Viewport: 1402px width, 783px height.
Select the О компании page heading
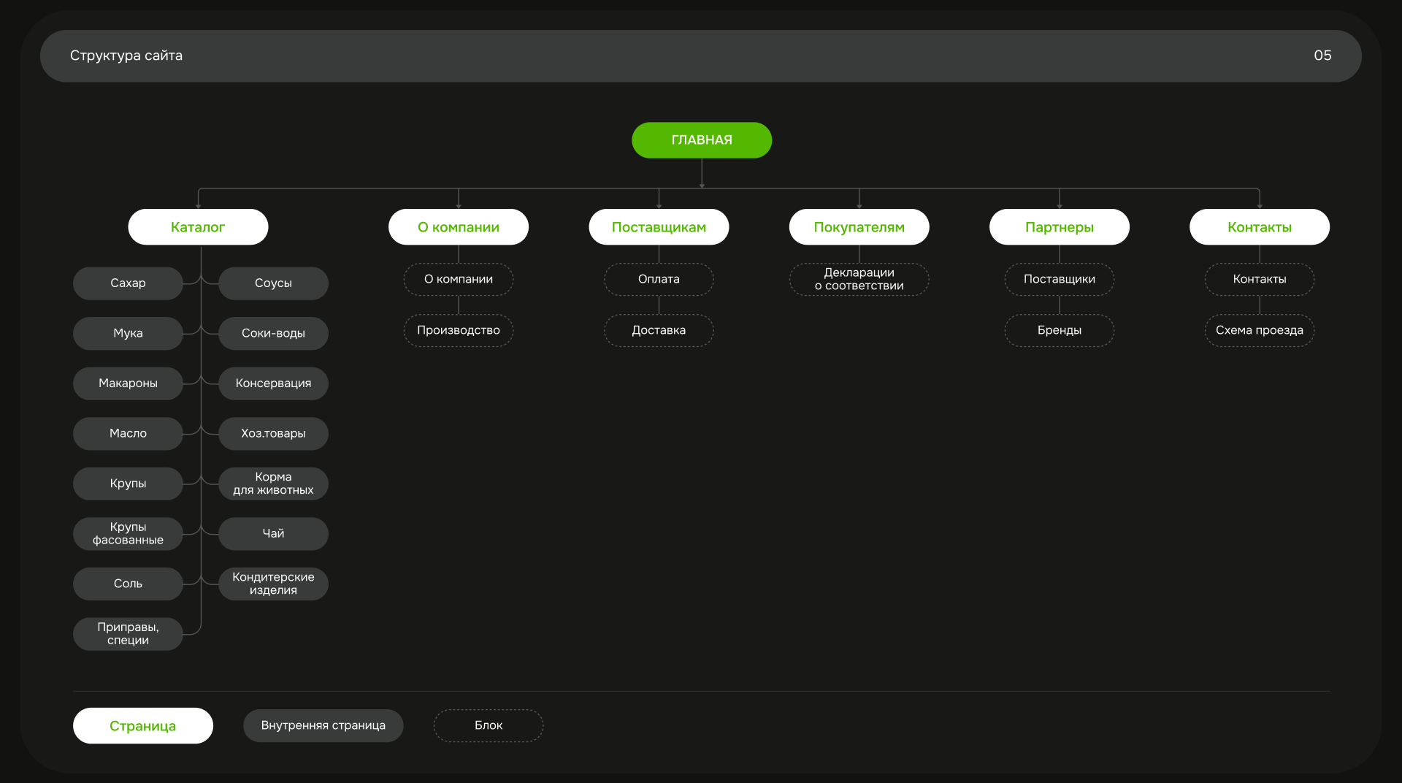coord(458,227)
